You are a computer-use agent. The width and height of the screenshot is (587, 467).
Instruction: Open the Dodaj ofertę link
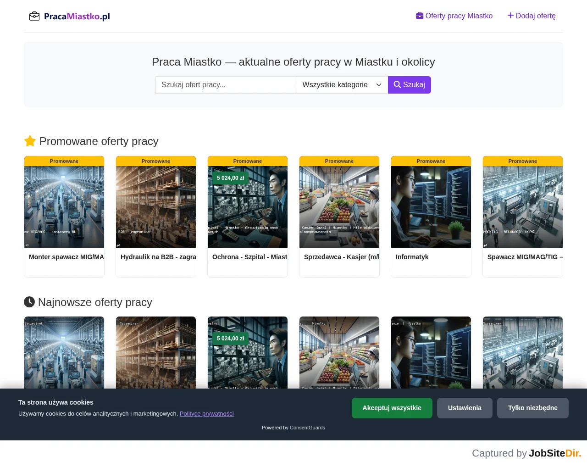532,16
